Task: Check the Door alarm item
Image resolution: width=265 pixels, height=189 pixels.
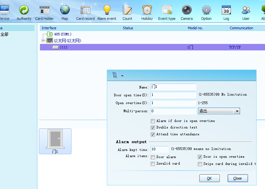Action: (153, 157)
